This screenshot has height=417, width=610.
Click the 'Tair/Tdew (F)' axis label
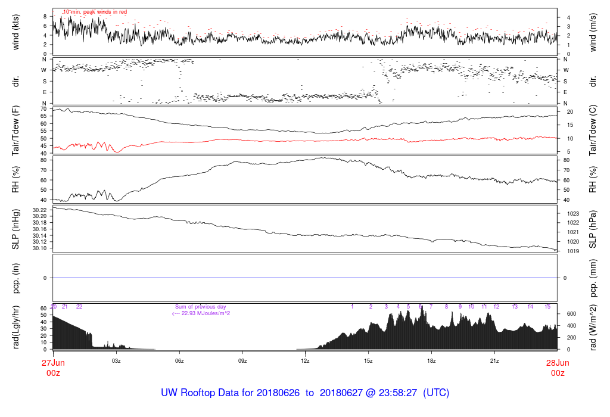(15, 130)
